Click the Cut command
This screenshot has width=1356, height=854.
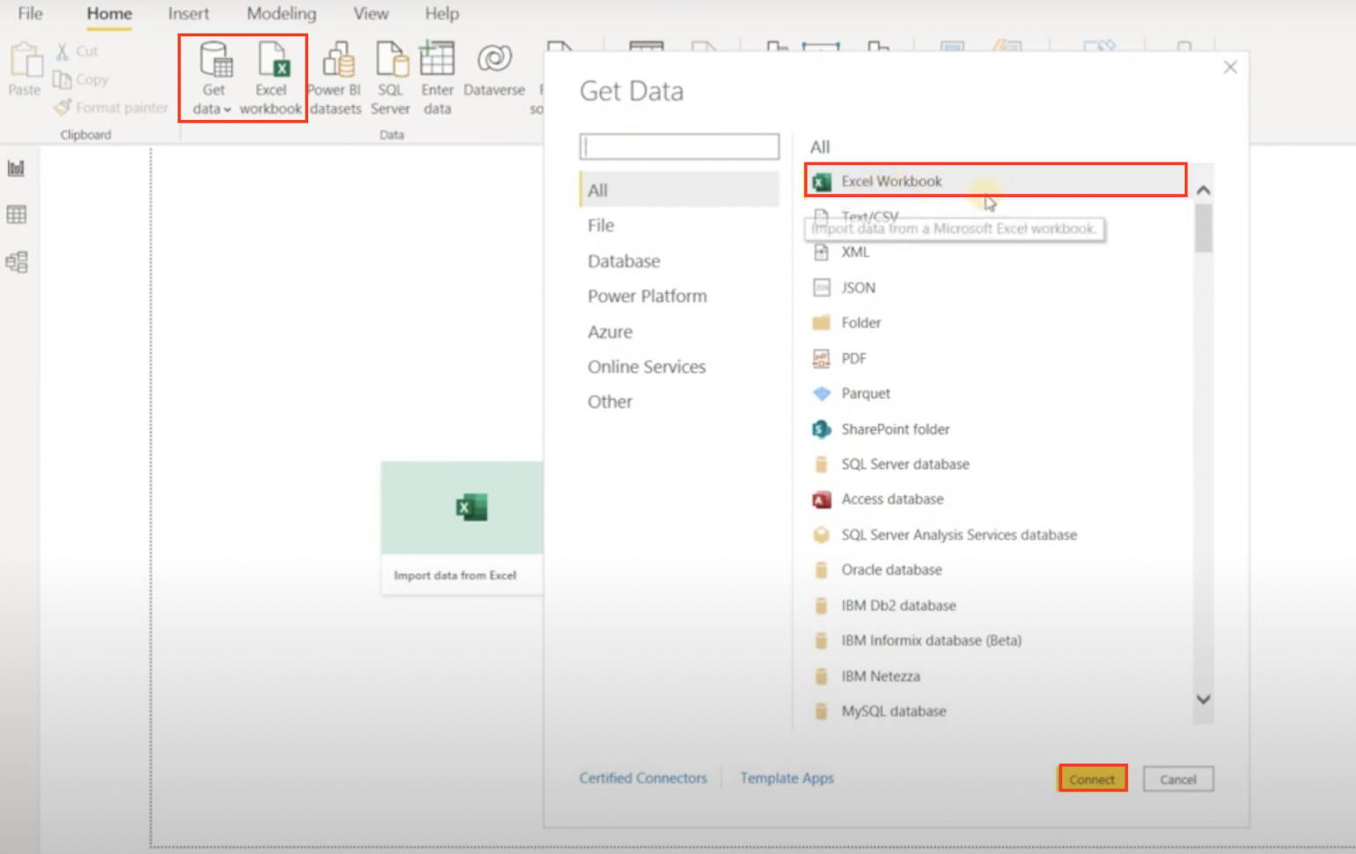point(76,51)
